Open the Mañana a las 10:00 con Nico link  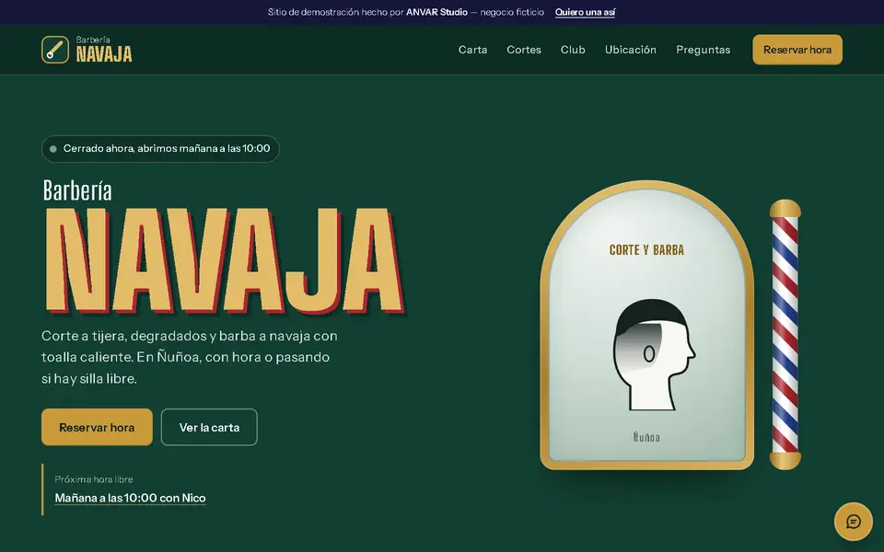pyautogui.click(x=130, y=498)
